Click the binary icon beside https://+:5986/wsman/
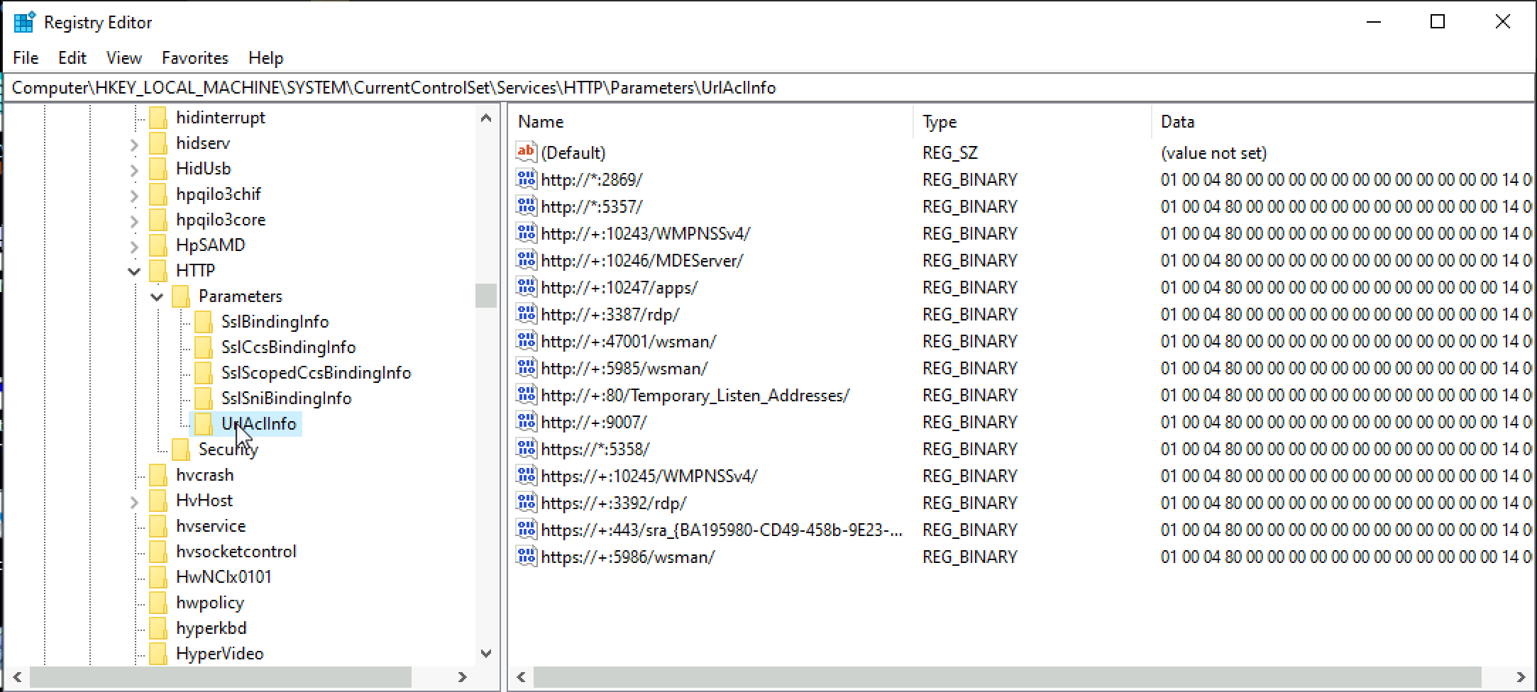This screenshot has height=692, width=1537. point(526,557)
